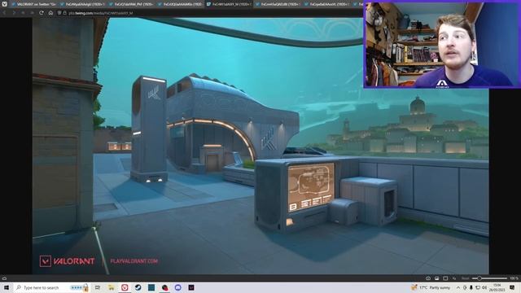
Task: Open the shield content blocker icon
Action: [x=59, y=13]
